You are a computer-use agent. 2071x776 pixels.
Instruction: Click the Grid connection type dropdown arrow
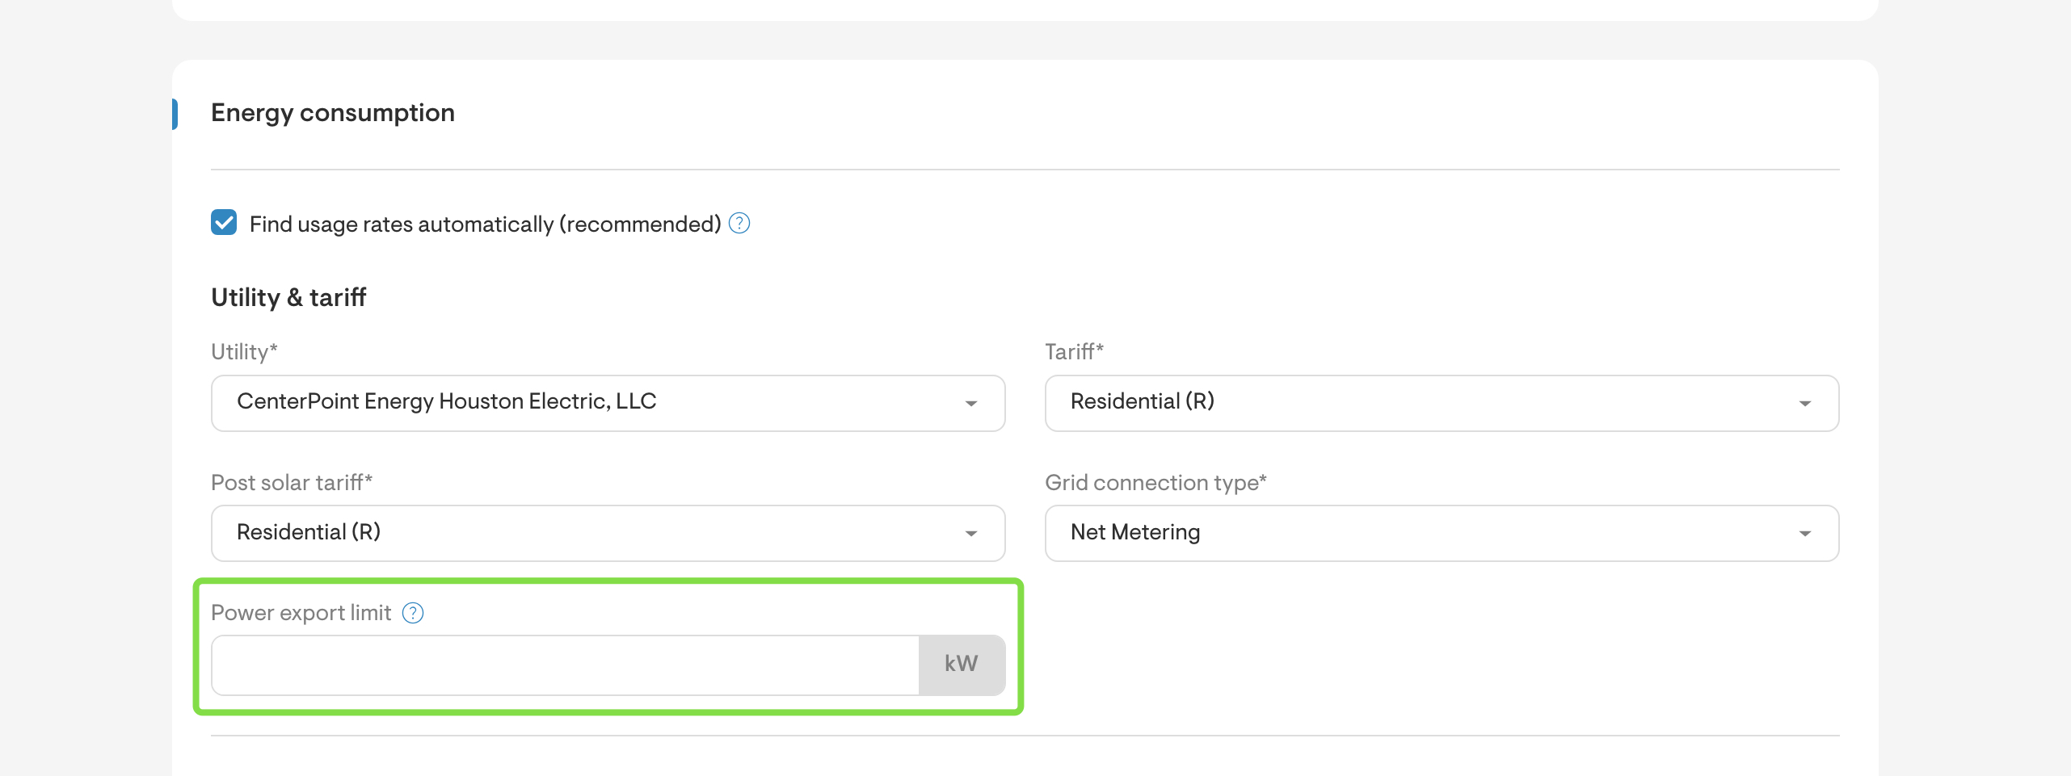coord(1804,534)
